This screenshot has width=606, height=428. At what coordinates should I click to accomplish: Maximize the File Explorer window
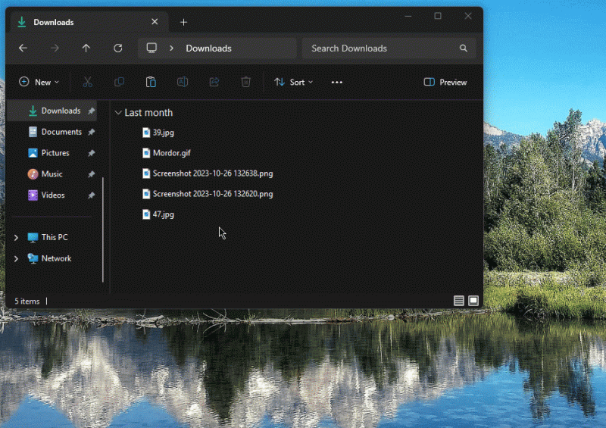coord(438,16)
